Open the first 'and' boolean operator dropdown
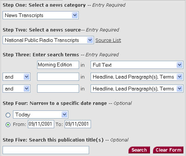The height and width of the screenshot is (156, 186). point(16,77)
